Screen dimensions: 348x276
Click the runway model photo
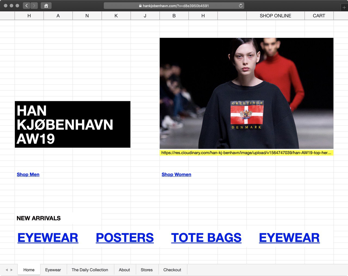point(247,93)
